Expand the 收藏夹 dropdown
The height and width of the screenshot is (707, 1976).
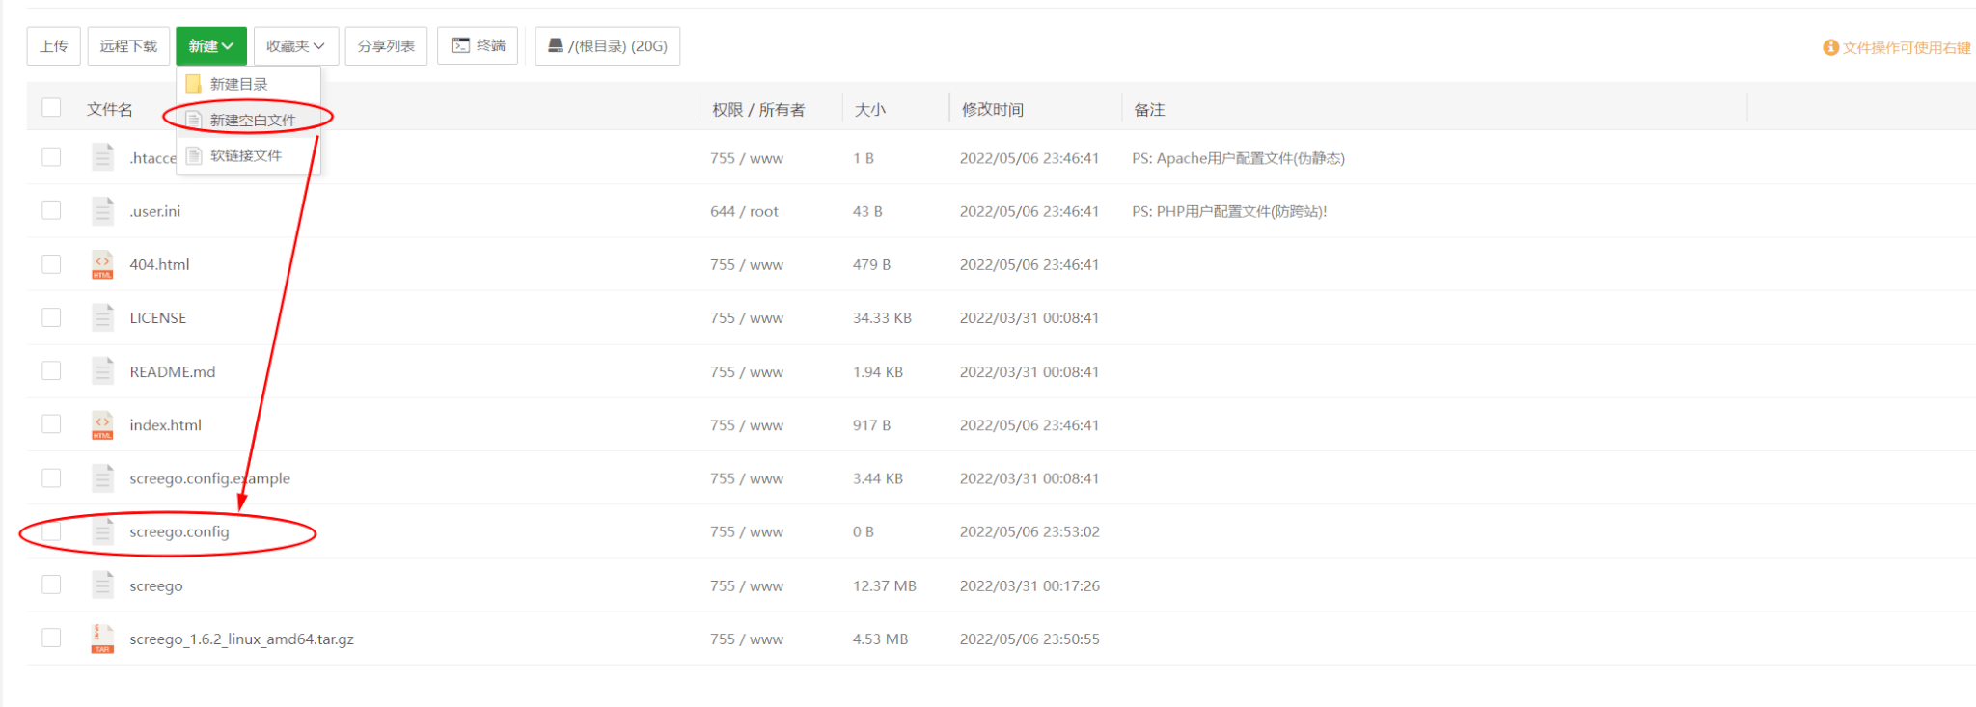[x=296, y=45]
